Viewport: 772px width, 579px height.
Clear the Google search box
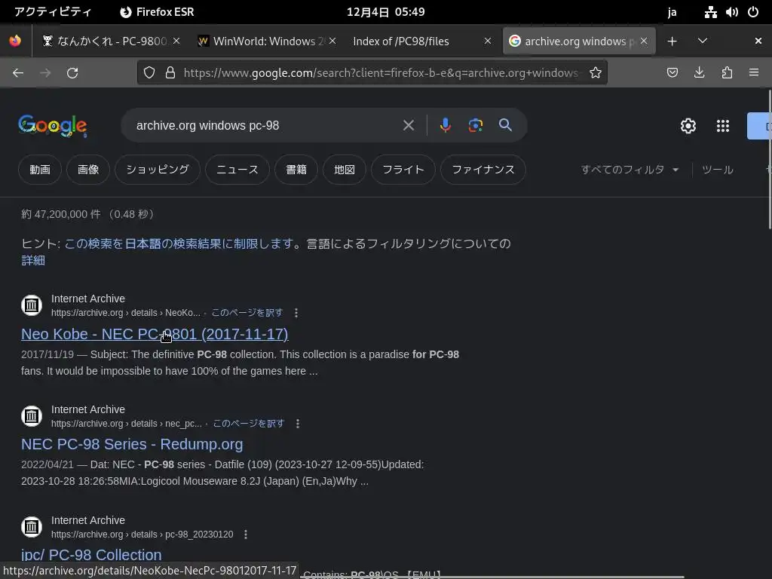[x=409, y=125]
